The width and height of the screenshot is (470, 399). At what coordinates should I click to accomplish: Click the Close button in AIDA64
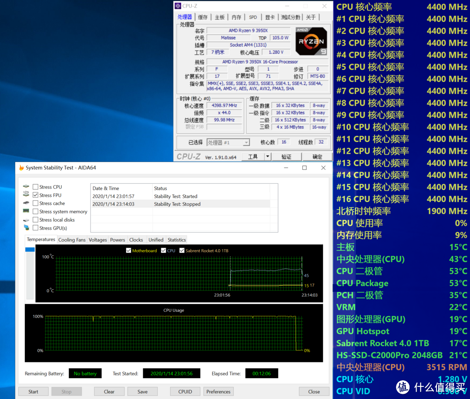click(x=314, y=392)
